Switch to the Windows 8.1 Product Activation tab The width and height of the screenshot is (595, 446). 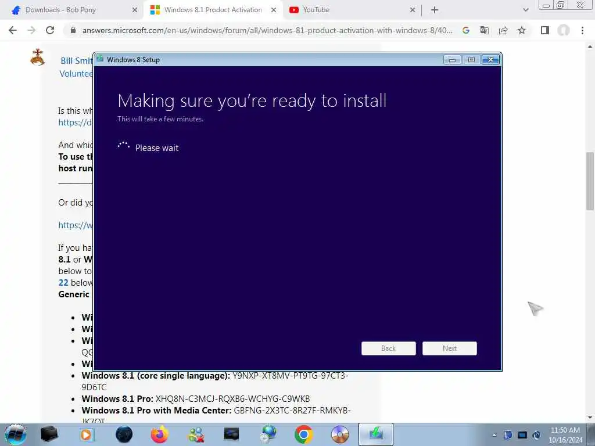coord(213,10)
